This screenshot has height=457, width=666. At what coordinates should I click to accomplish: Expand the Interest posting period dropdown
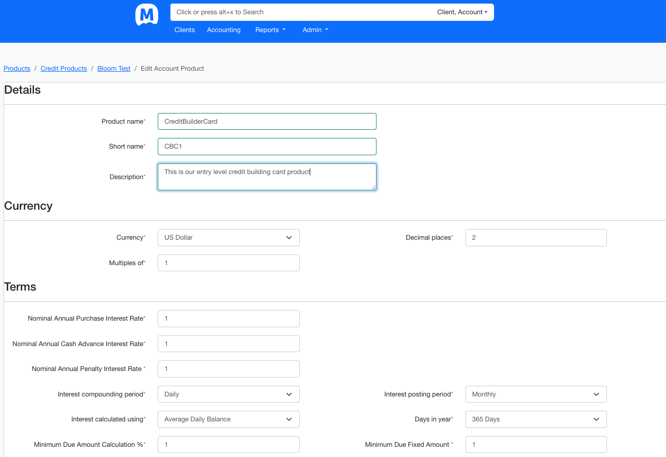coord(536,394)
